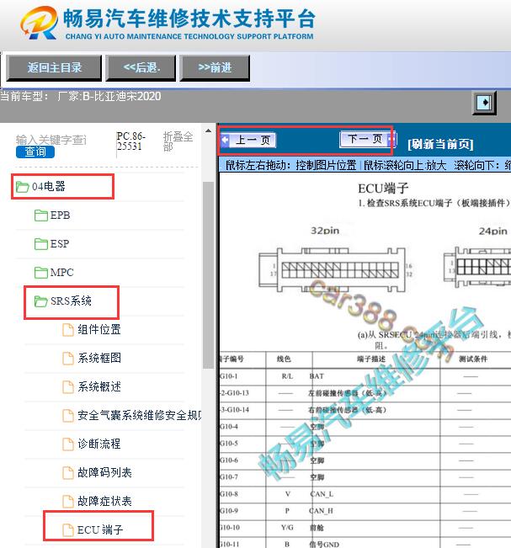Click the 故障症状表 page icon
Image resolution: width=511 pixels, height=548 pixels.
[68, 501]
